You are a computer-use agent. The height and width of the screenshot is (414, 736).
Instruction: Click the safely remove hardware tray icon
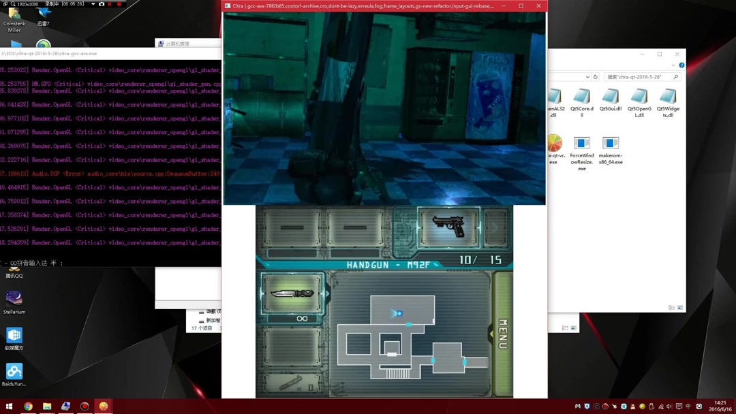(x=651, y=407)
